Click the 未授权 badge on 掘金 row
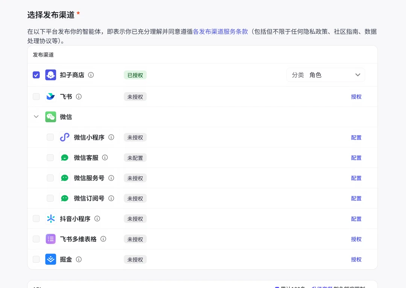The width and height of the screenshot is (406, 288). [x=135, y=259]
